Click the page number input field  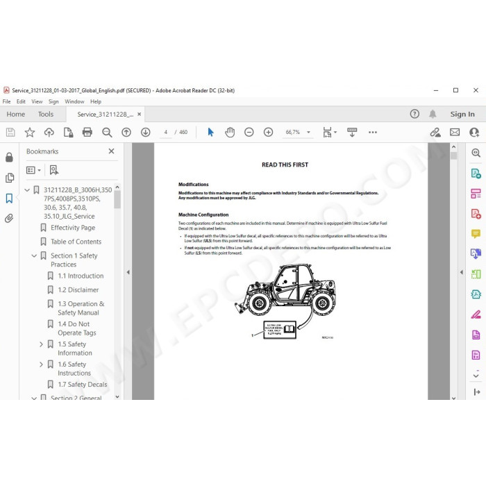(166, 133)
